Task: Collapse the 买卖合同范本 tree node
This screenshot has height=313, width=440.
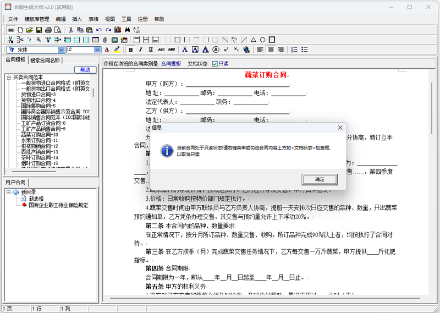Action: (9, 77)
